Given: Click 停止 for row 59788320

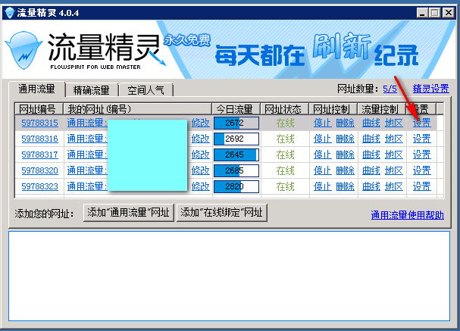Looking at the screenshot, I should point(322,170).
